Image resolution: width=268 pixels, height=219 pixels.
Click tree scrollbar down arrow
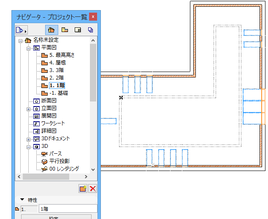[93, 170]
